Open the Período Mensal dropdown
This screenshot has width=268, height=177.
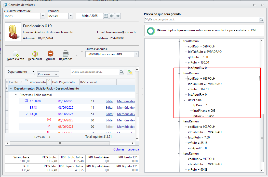click(x=71, y=16)
